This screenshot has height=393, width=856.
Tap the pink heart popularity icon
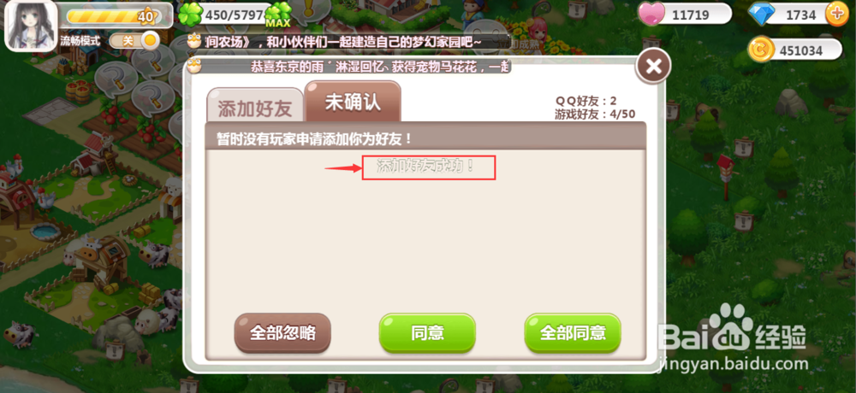pyautogui.click(x=651, y=15)
